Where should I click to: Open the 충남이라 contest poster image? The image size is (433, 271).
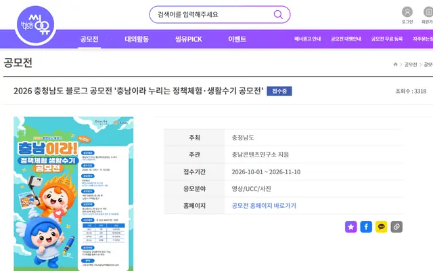tap(74, 194)
